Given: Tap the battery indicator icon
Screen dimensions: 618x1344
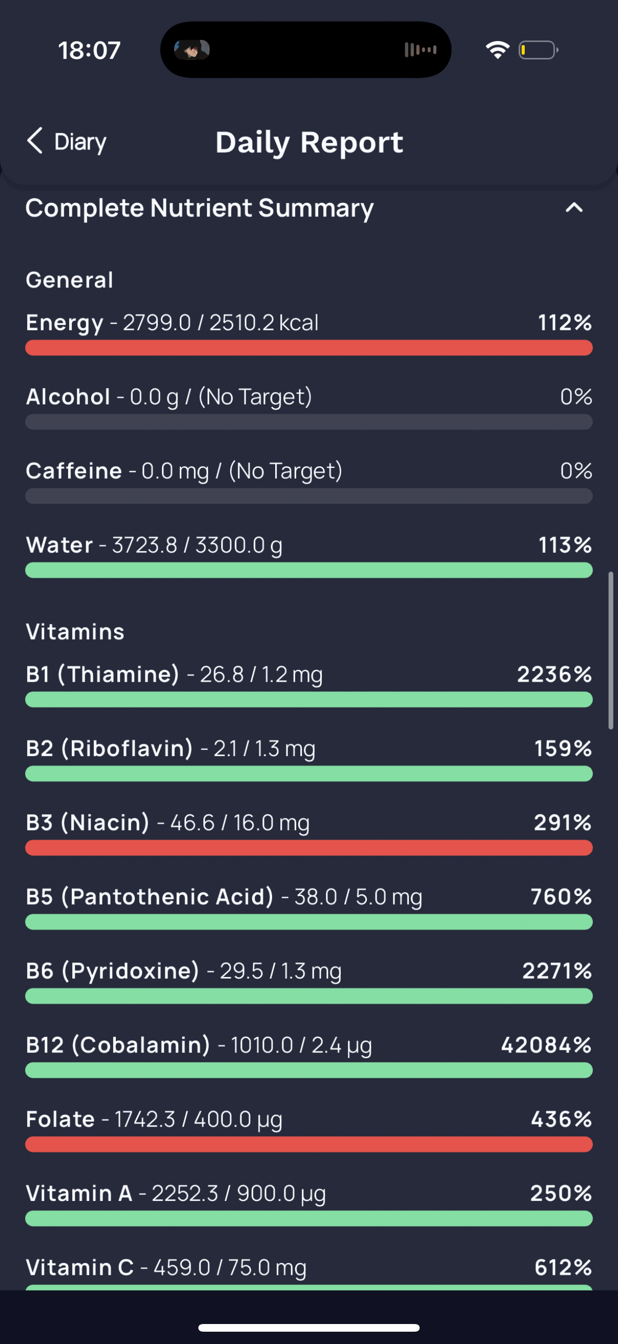Looking at the screenshot, I should [x=538, y=50].
